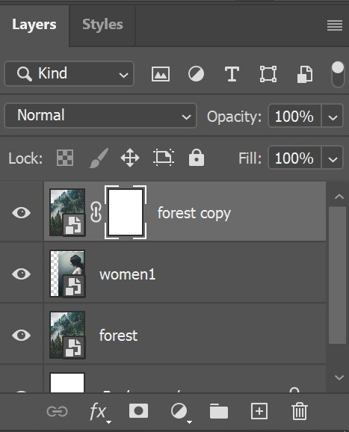Create a new group folder
The height and width of the screenshot is (432, 349).
(x=219, y=411)
